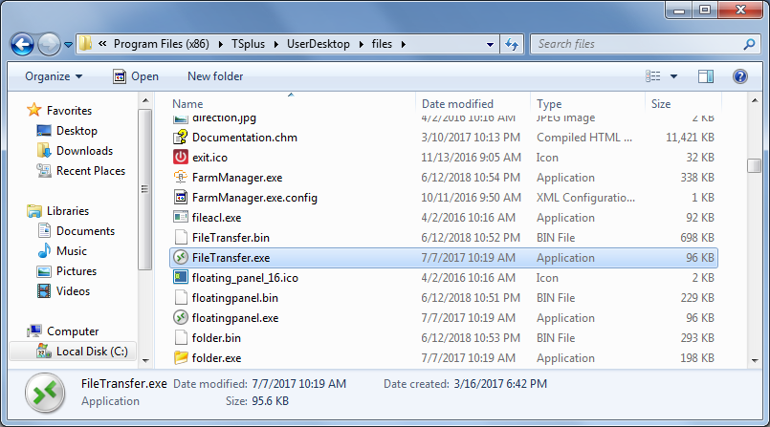770x427 pixels.
Task: Open the Organize dropdown menu
Action: click(54, 76)
